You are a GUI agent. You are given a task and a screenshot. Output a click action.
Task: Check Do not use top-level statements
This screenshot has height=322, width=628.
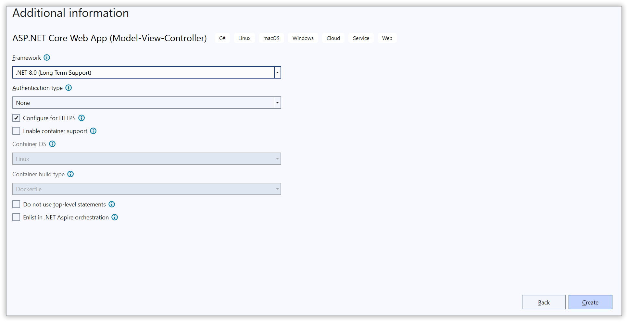point(16,204)
